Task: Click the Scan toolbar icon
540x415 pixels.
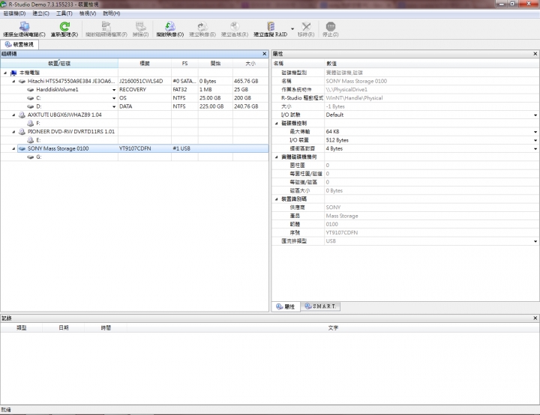Action: coord(140,26)
